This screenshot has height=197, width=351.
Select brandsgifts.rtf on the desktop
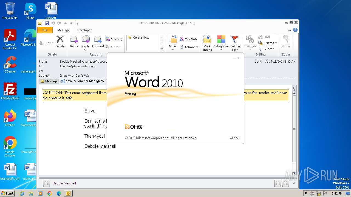click(10, 172)
